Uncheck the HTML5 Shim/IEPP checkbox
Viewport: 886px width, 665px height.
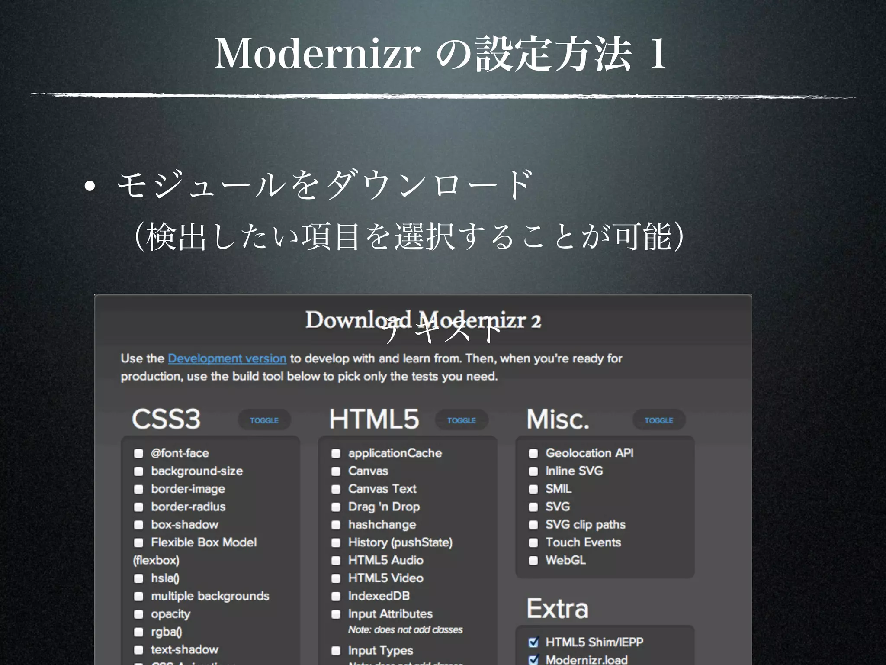point(534,642)
